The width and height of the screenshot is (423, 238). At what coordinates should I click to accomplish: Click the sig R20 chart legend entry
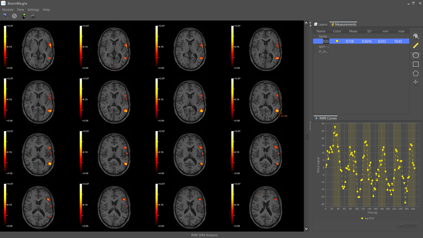point(367,218)
